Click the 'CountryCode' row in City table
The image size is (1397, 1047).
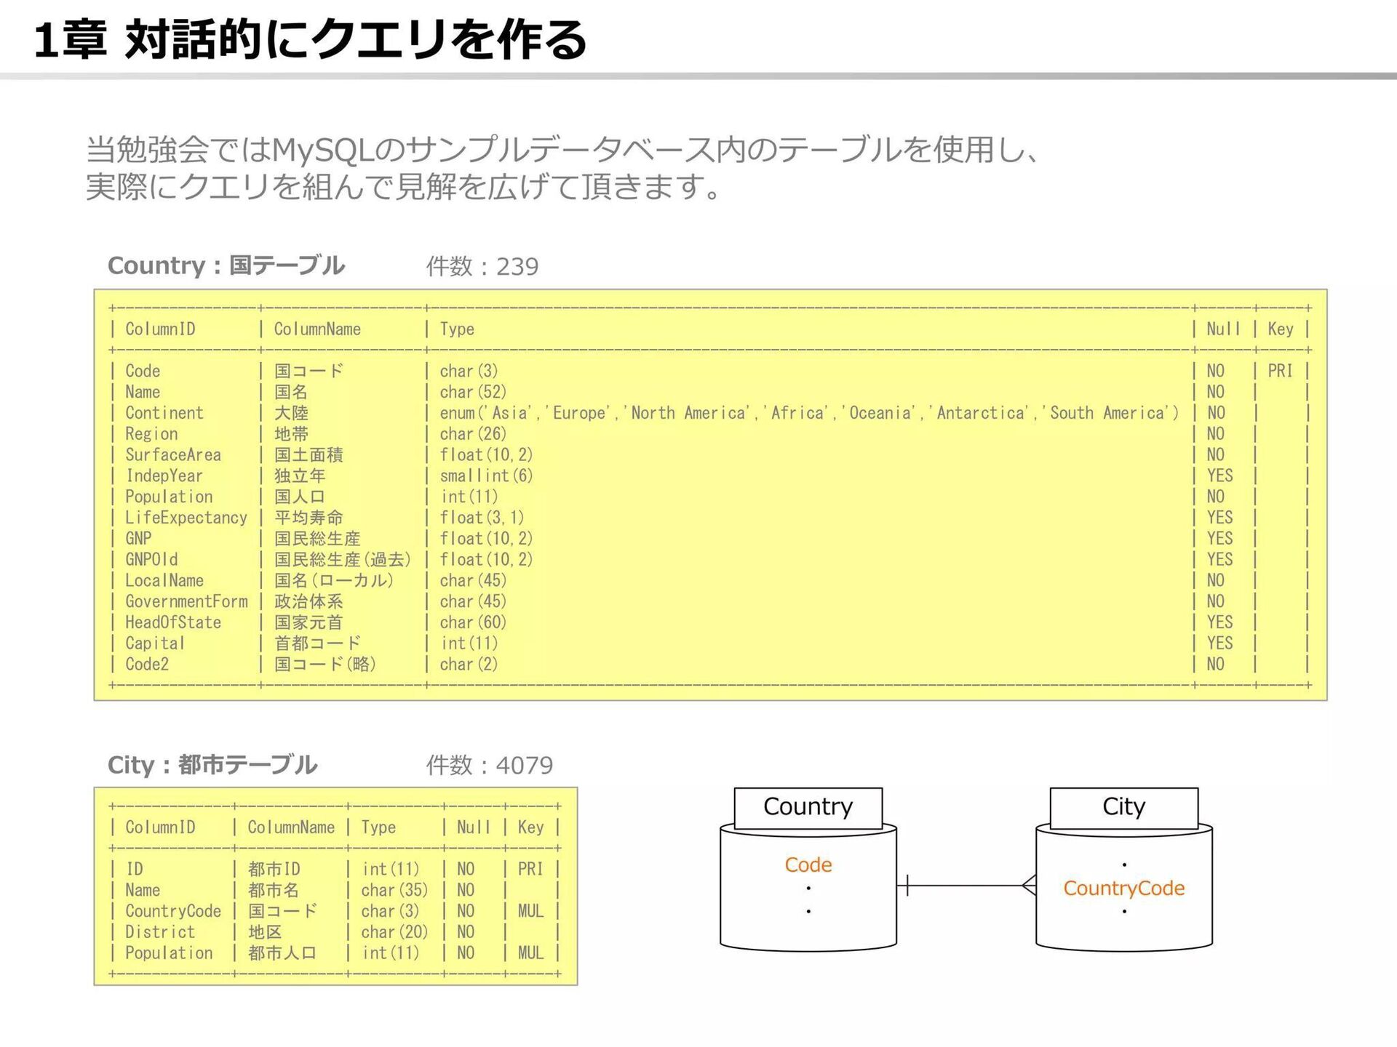[x=172, y=911]
